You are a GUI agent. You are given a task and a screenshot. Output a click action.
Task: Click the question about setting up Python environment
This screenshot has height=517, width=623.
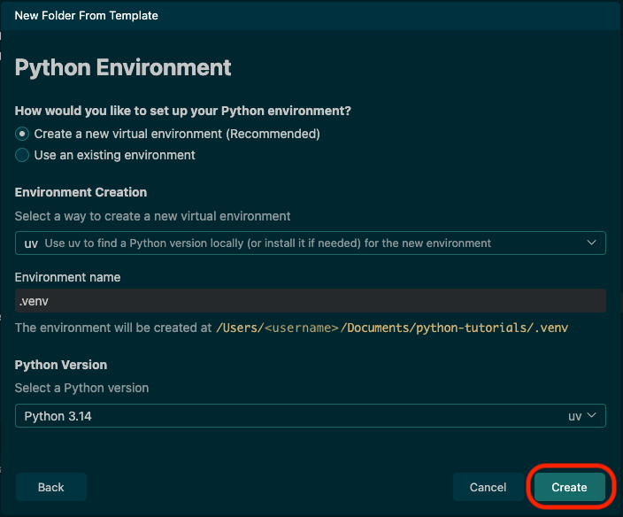point(183,111)
